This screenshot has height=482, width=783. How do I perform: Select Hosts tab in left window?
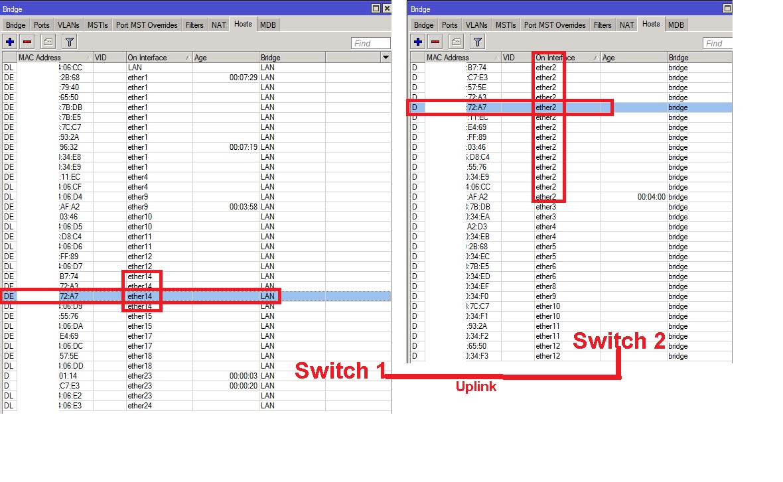coord(243,24)
